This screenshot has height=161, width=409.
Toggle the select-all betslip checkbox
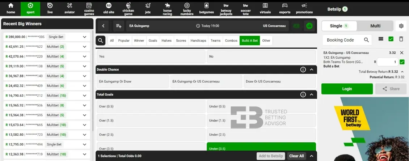coord(391,39)
